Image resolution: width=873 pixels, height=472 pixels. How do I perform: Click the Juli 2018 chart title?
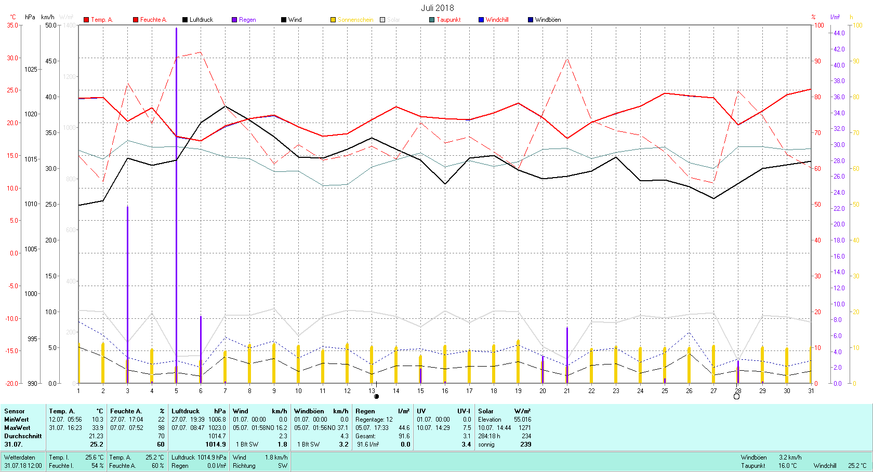tap(437, 8)
